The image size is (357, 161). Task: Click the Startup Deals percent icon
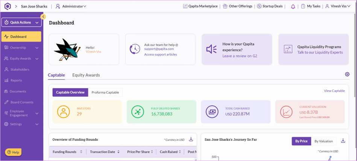point(259,6)
